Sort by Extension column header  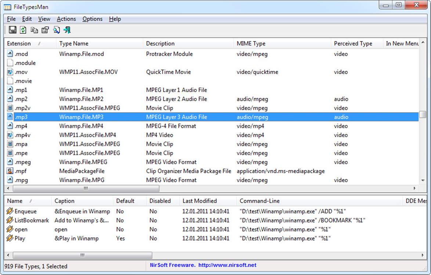[30, 43]
